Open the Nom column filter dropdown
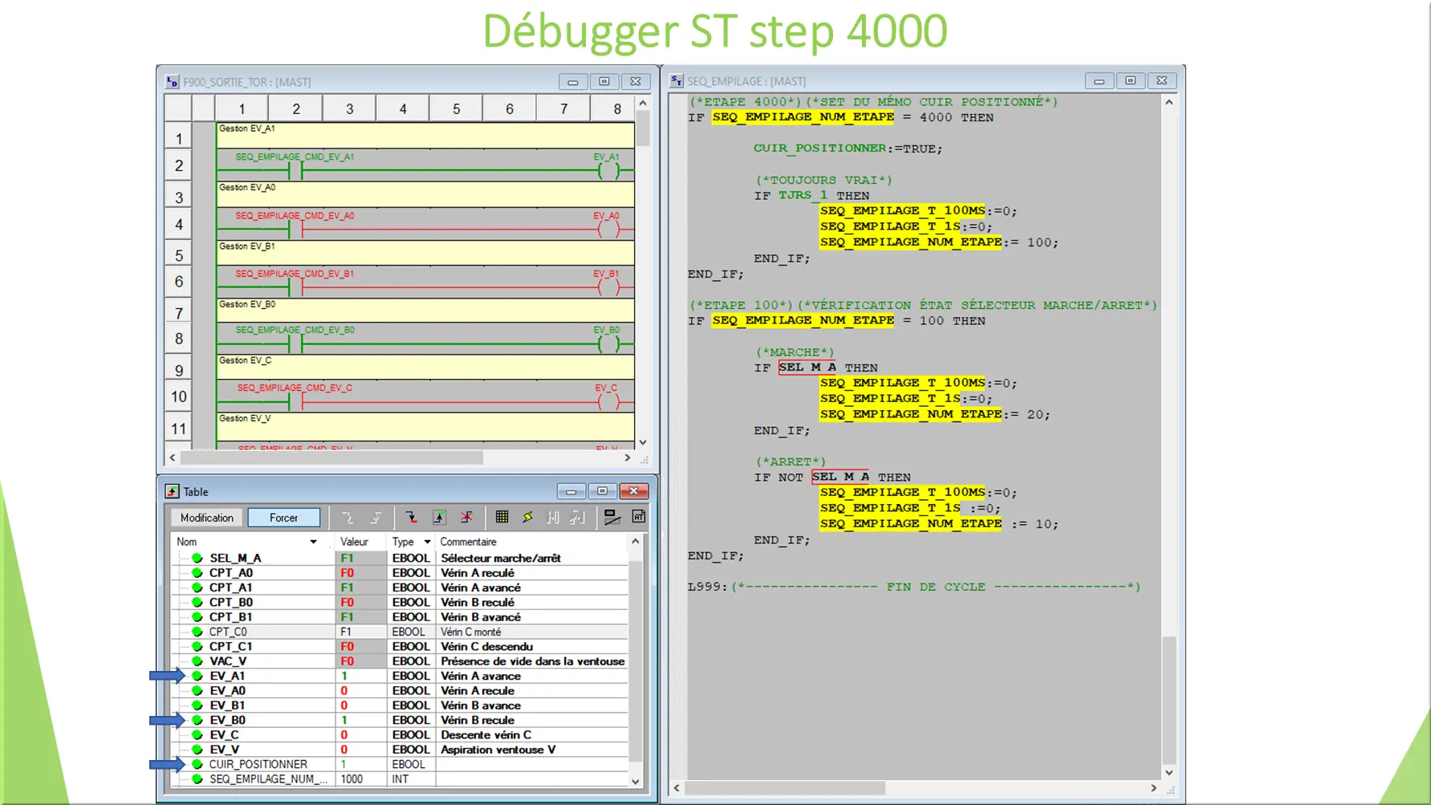 tap(313, 541)
